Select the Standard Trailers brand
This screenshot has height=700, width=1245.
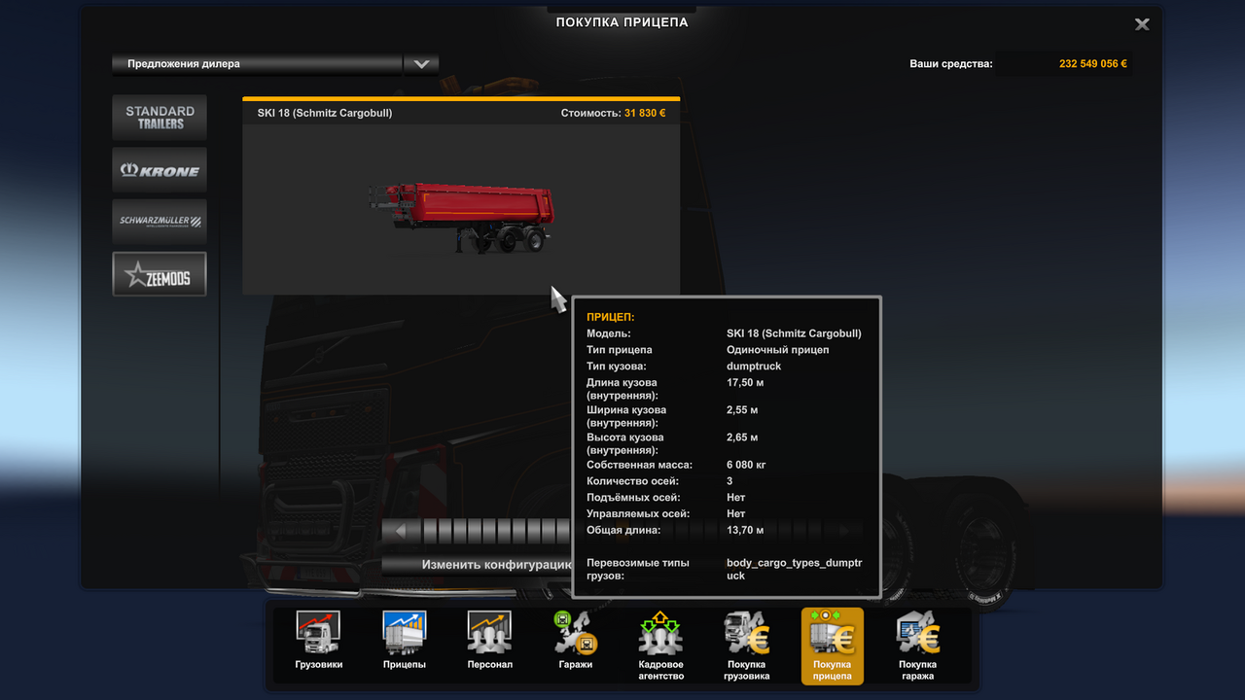(160, 118)
